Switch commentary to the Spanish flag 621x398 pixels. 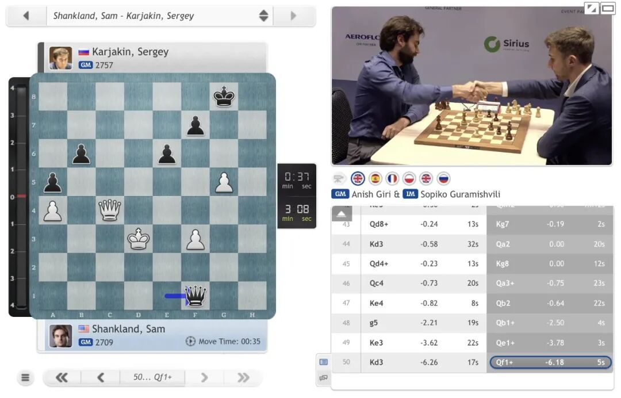375,179
